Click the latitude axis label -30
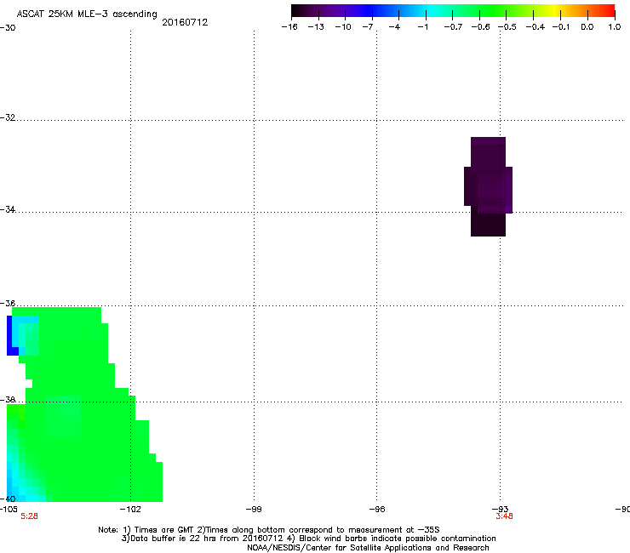This screenshot has height=553, width=630. [8, 28]
